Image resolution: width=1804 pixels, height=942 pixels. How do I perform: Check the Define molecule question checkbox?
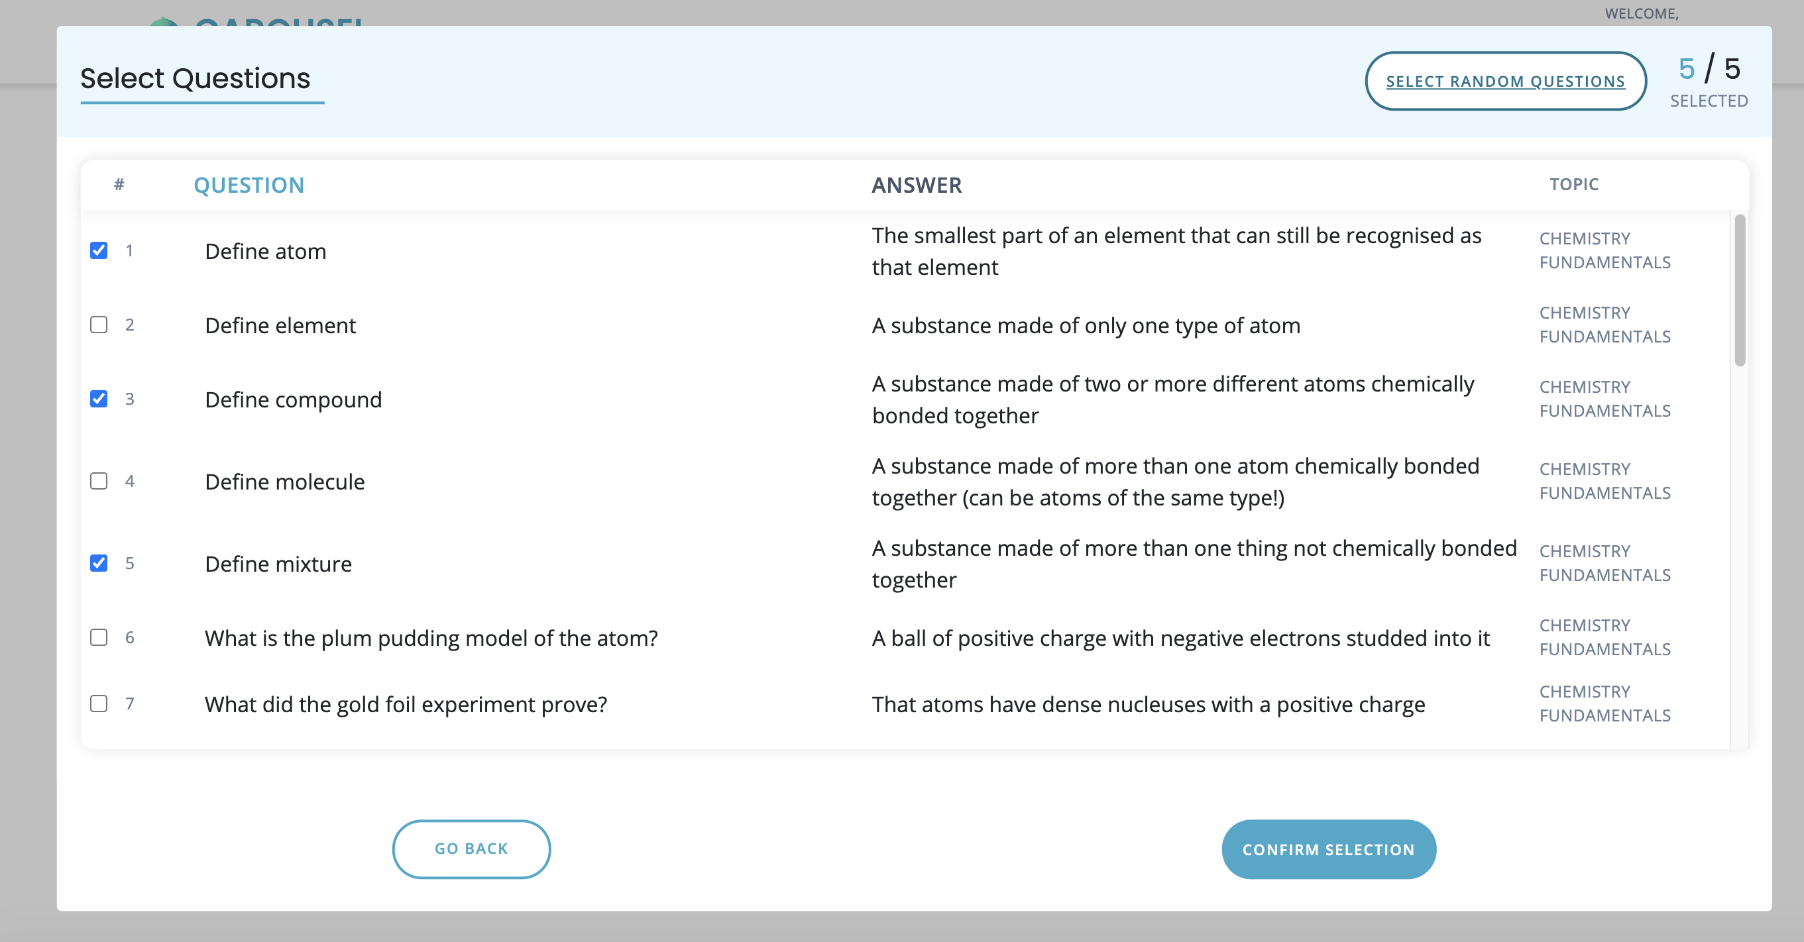[99, 481]
